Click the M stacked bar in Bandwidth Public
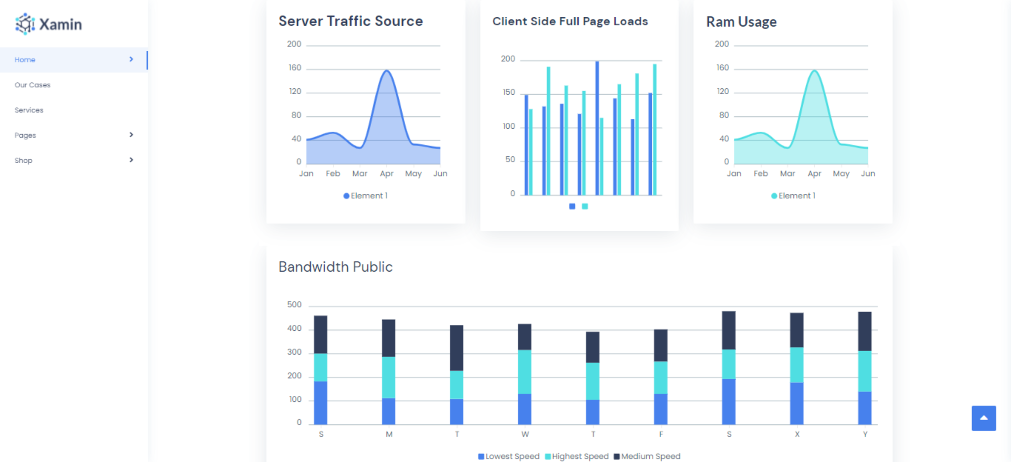Screen dimensions: 1011x462 (x=388, y=372)
